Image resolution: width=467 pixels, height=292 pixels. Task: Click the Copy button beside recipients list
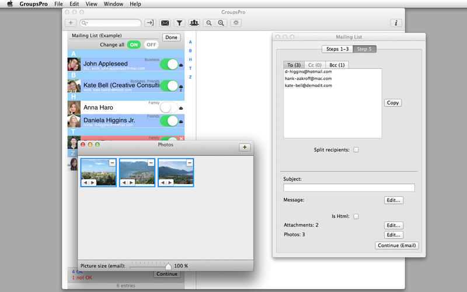click(393, 103)
